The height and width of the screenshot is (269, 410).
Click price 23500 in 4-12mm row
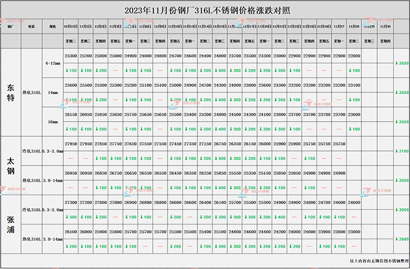250,56
